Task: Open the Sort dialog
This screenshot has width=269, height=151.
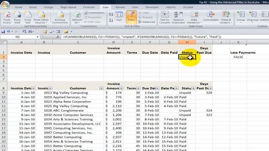Action: [x=119, y=17]
